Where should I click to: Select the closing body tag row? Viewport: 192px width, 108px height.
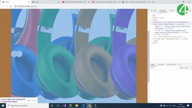click(x=156, y=41)
